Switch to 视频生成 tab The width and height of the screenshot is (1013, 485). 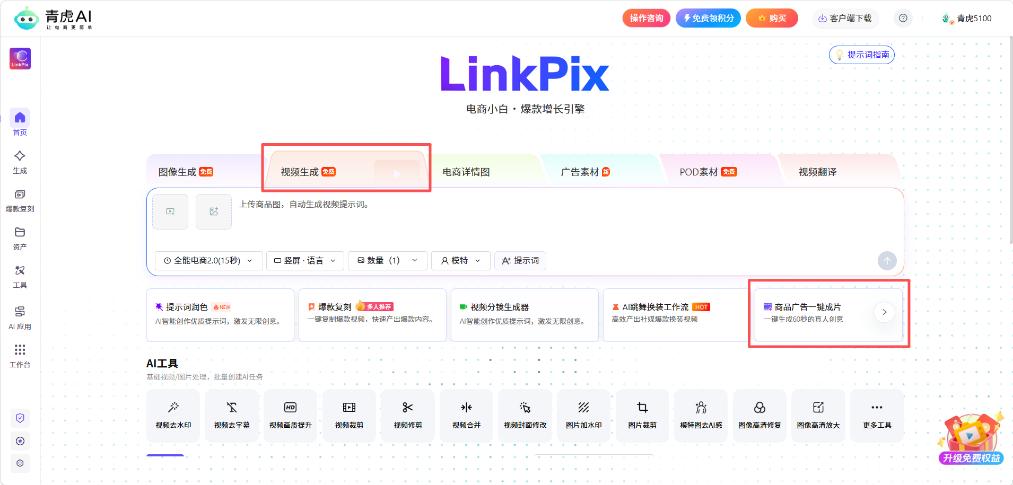[346, 171]
